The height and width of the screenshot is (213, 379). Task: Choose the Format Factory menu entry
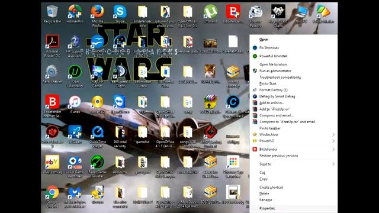click(273, 90)
